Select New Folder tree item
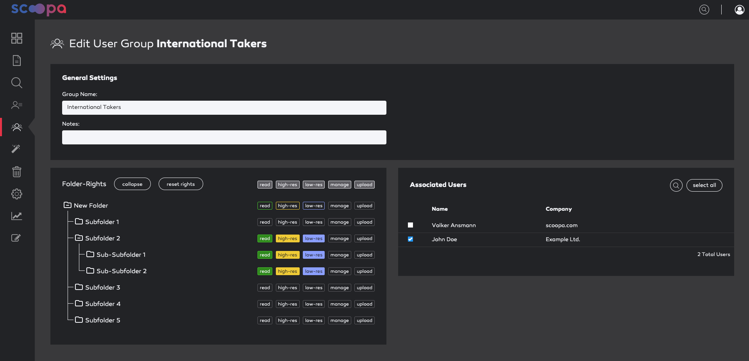This screenshot has width=749, height=361. coord(91,205)
